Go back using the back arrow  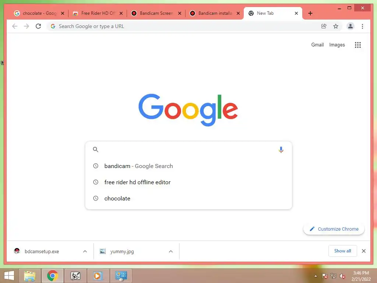(x=15, y=26)
